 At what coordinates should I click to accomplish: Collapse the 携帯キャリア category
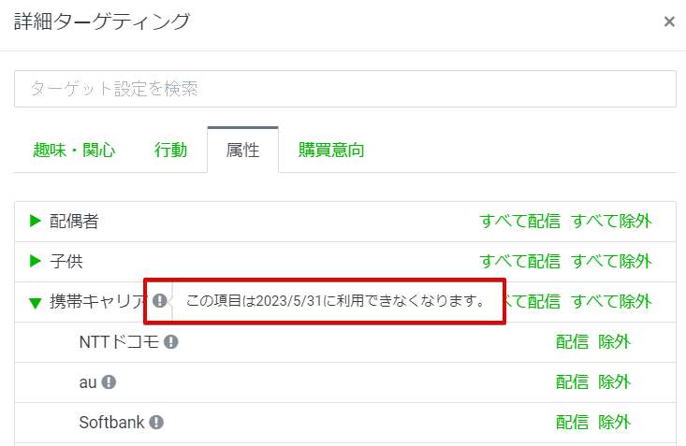click(x=36, y=302)
